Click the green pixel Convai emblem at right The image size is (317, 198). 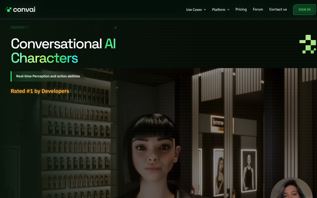[308, 44]
